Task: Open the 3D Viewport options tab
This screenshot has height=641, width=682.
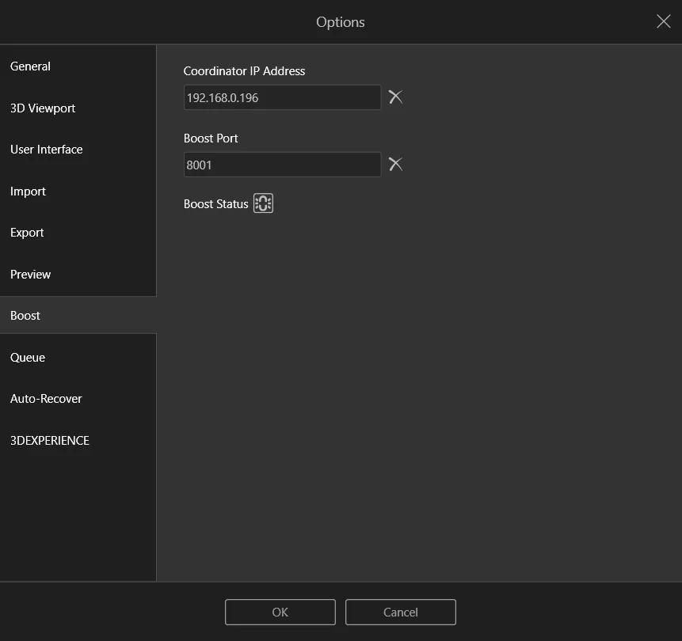Action: [x=78, y=108]
